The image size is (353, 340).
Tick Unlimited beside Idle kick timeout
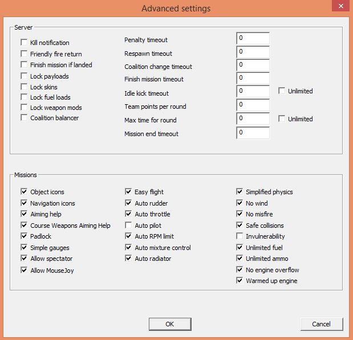coord(282,91)
